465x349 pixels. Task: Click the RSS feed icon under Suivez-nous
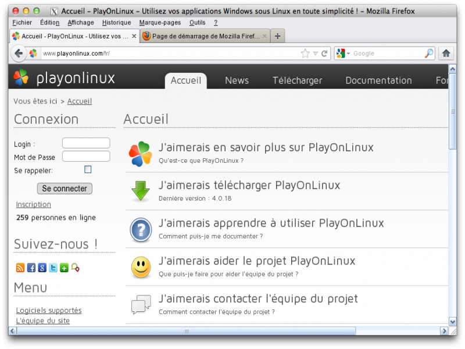20,268
